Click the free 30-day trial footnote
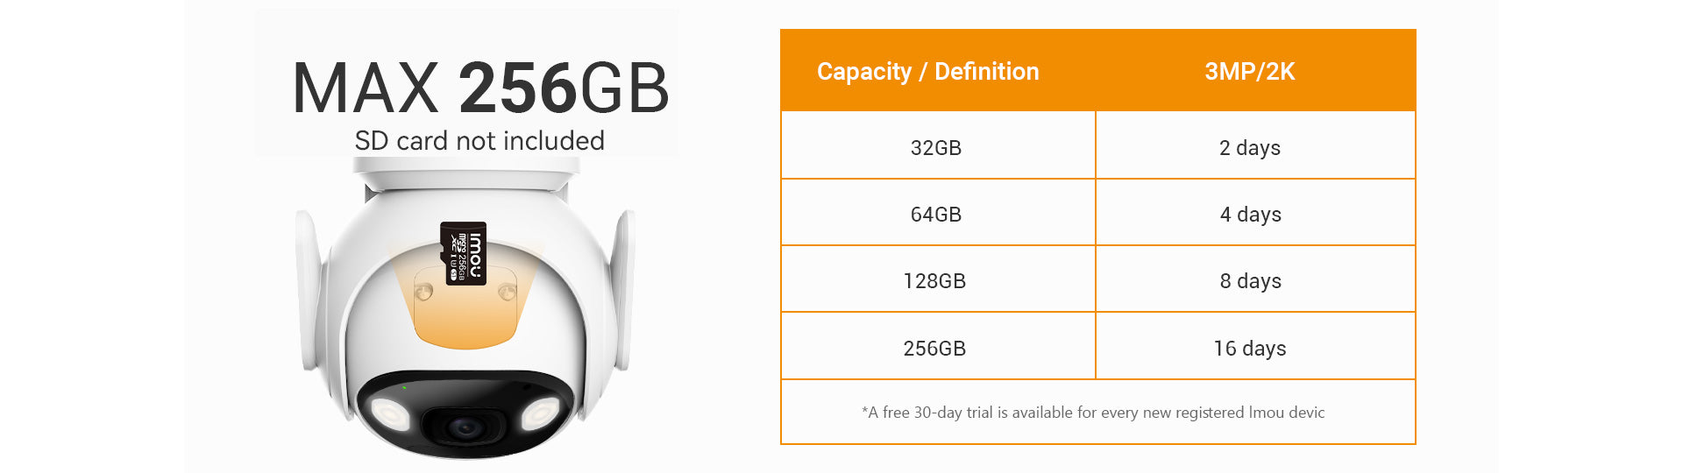The image size is (1683, 473). pos(1093,413)
